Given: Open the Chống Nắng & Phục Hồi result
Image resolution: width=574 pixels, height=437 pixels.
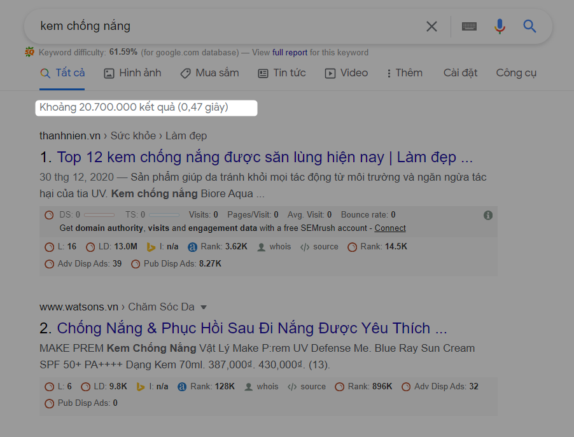Looking at the screenshot, I should [252, 328].
